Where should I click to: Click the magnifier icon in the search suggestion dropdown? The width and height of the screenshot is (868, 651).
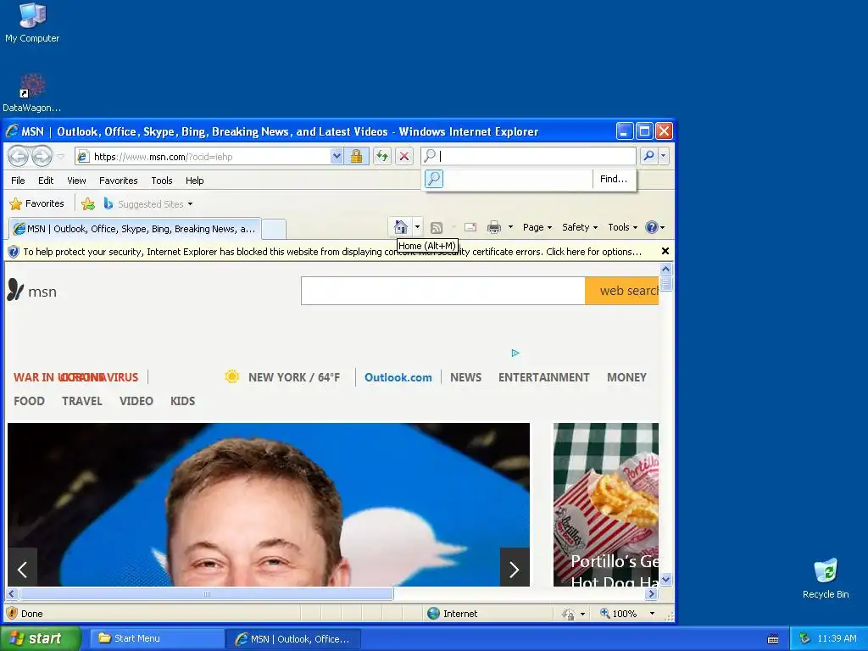[434, 179]
